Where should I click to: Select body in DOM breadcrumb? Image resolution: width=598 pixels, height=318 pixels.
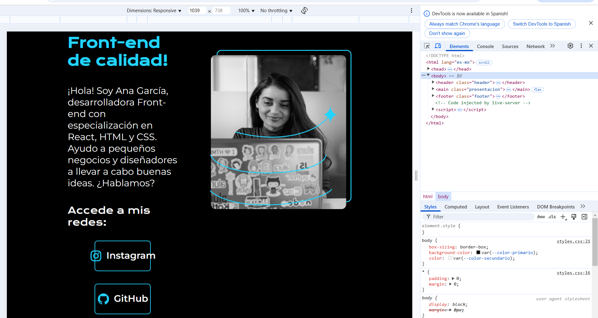(443, 197)
